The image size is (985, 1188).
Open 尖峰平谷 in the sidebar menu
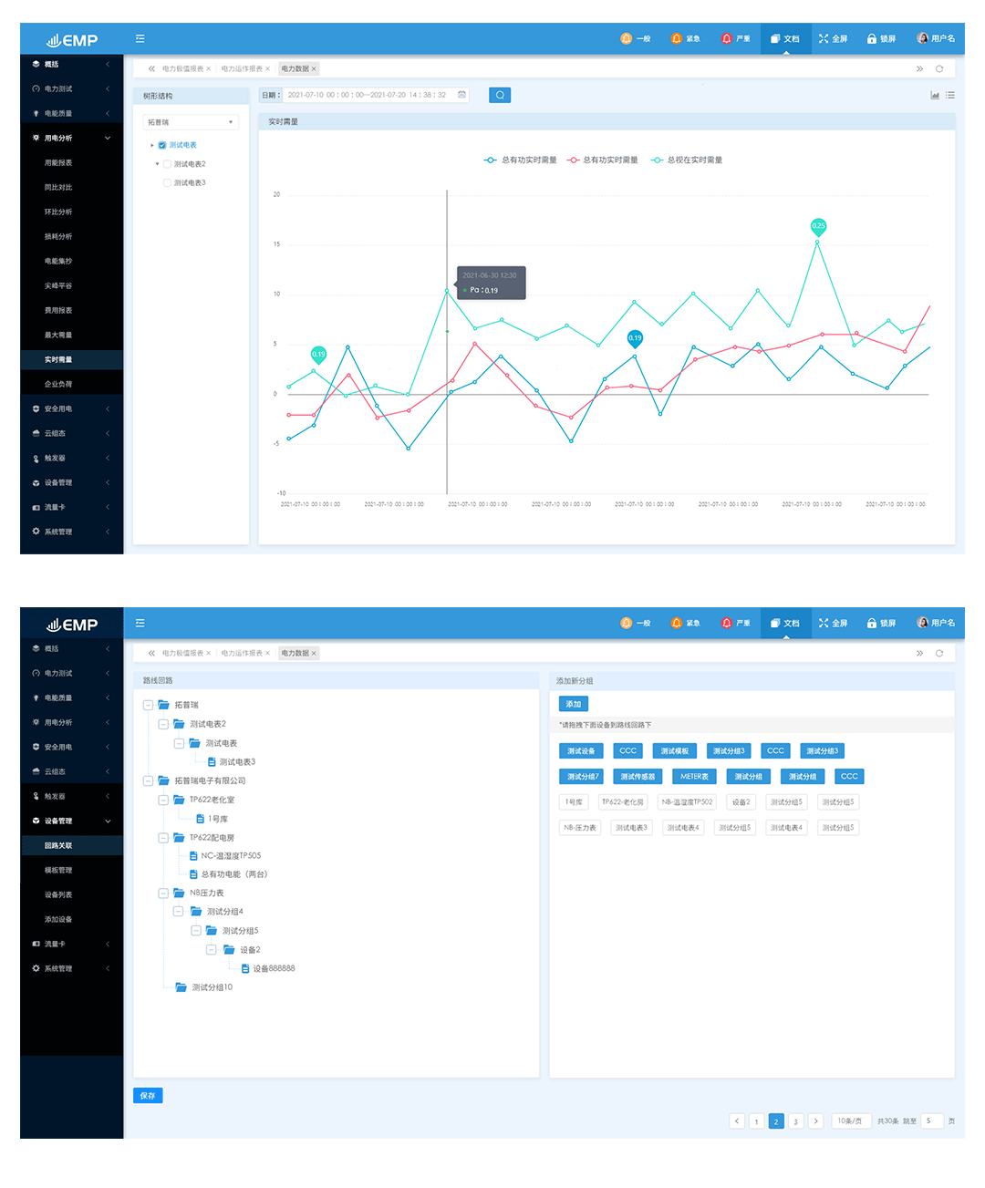58,285
